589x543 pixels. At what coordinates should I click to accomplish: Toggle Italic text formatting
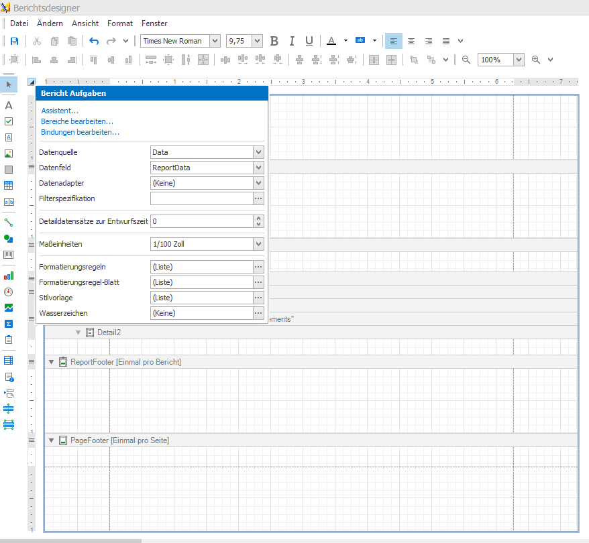tap(292, 41)
